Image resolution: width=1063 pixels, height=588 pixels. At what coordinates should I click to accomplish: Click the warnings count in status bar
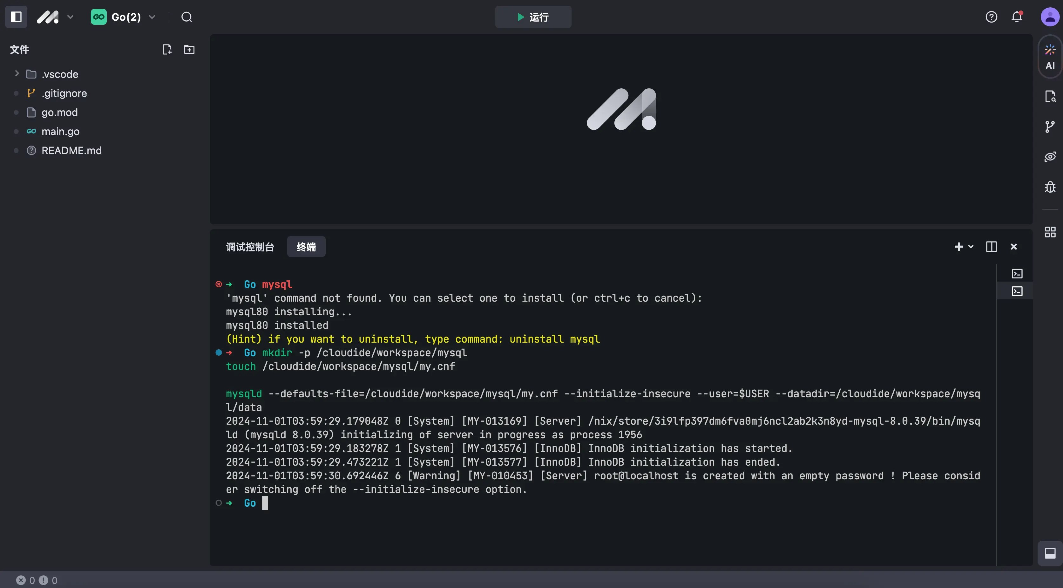tap(48, 580)
